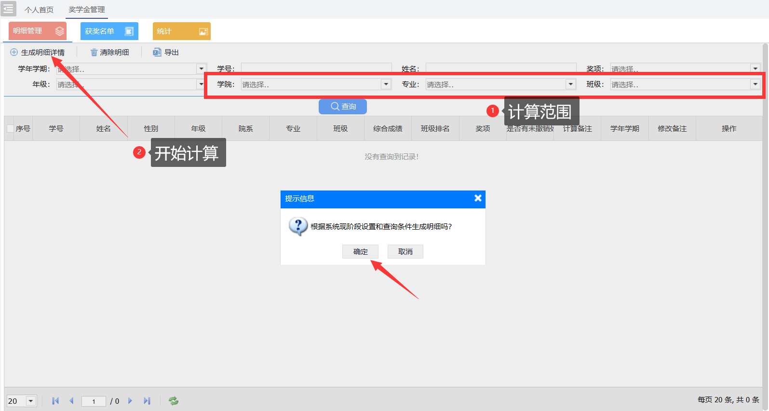Go to the first page using pagination
The width and height of the screenshot is (769, 411).
pyautogui.click(x=55, y=401)
